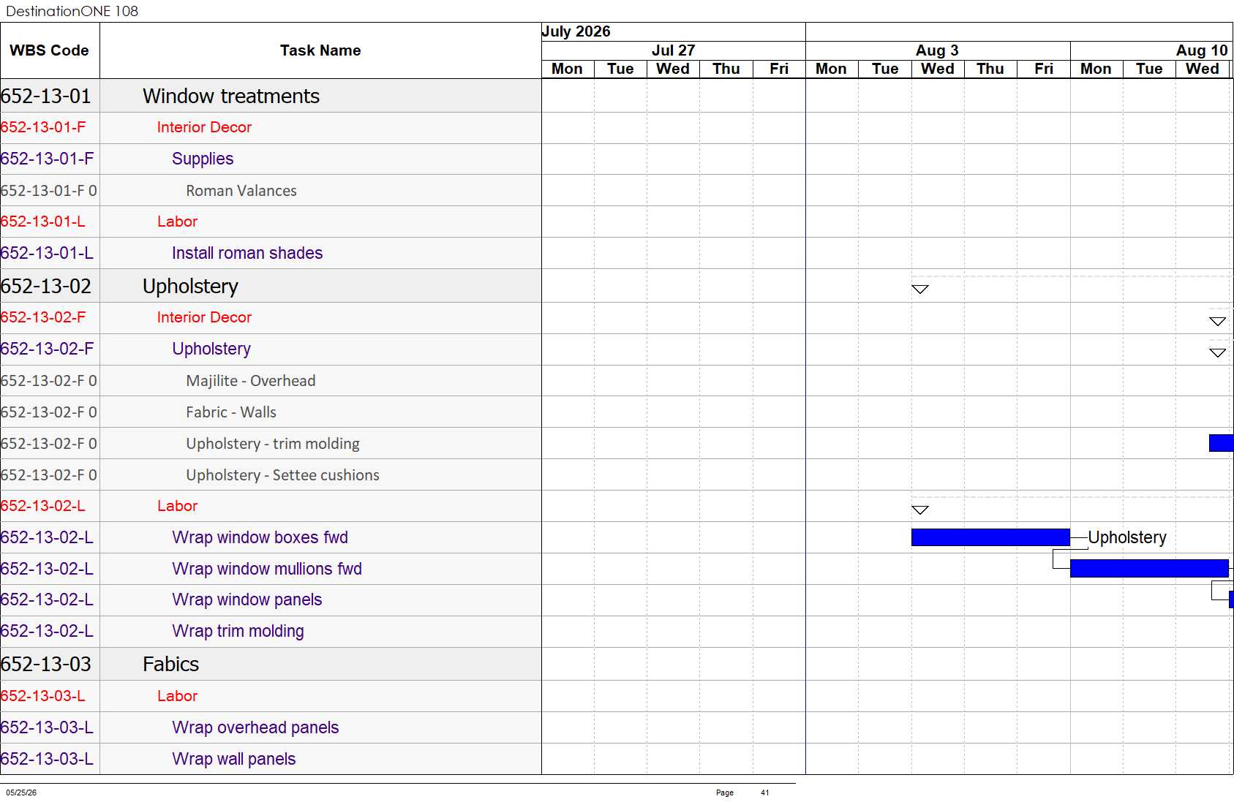This screenshot has height=802, width=1234.
Task: Click the Upholstery 652-13-02-F subgroup triangle marker
Action: [1217, 352]
